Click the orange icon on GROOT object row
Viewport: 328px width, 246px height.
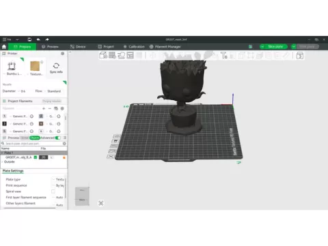click(64, 157)
